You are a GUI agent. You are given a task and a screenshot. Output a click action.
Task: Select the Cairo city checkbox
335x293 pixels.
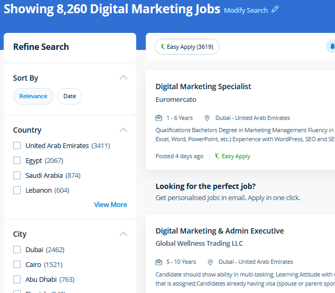pos(17,264)
